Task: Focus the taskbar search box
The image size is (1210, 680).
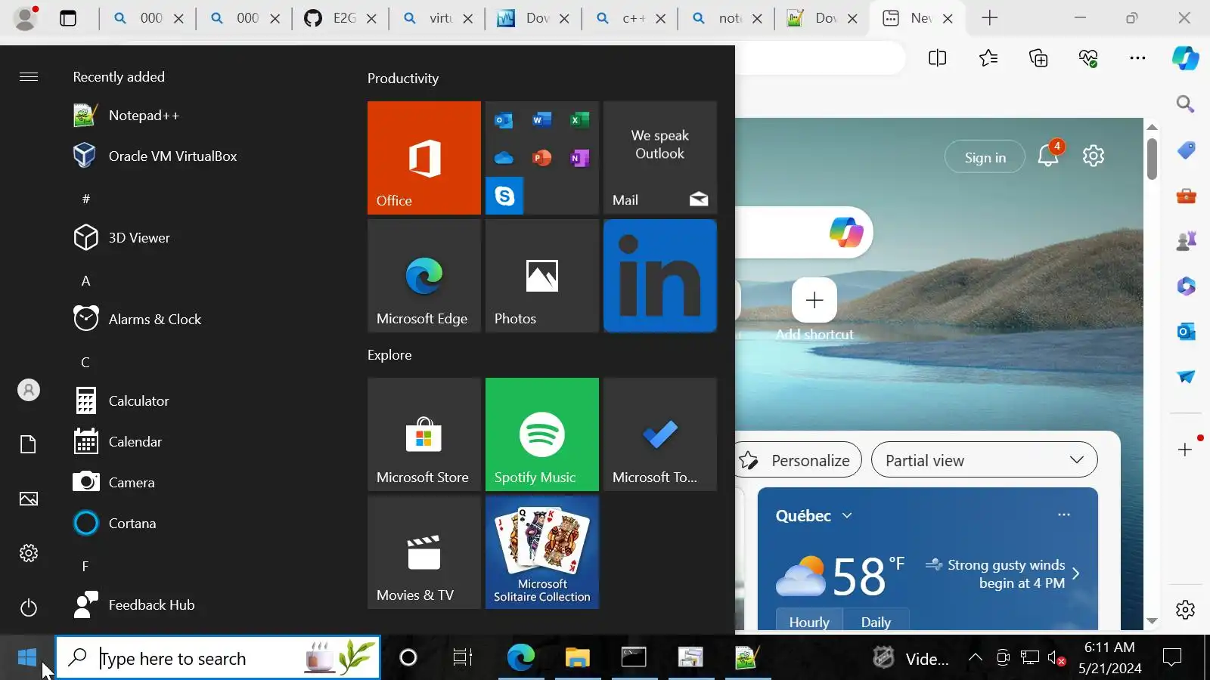Action: click(x=218, y=658)
